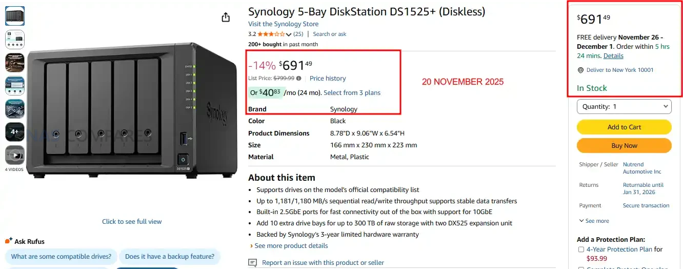Expand See more seller details
Screen dimensions: 683x269
click(x=594, y=221)
